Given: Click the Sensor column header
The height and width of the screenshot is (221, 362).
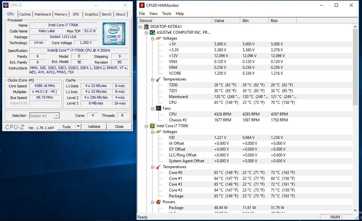Looking at the screenshot, I should (174, 20).
